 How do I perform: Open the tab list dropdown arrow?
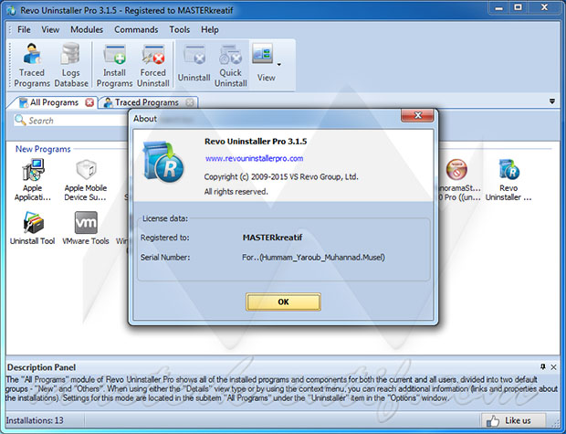point(552,101)
